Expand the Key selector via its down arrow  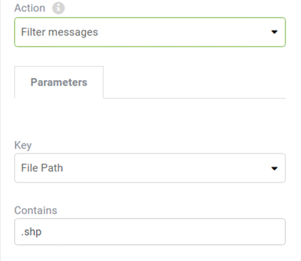pyautogui.click(x=274, y=168)
